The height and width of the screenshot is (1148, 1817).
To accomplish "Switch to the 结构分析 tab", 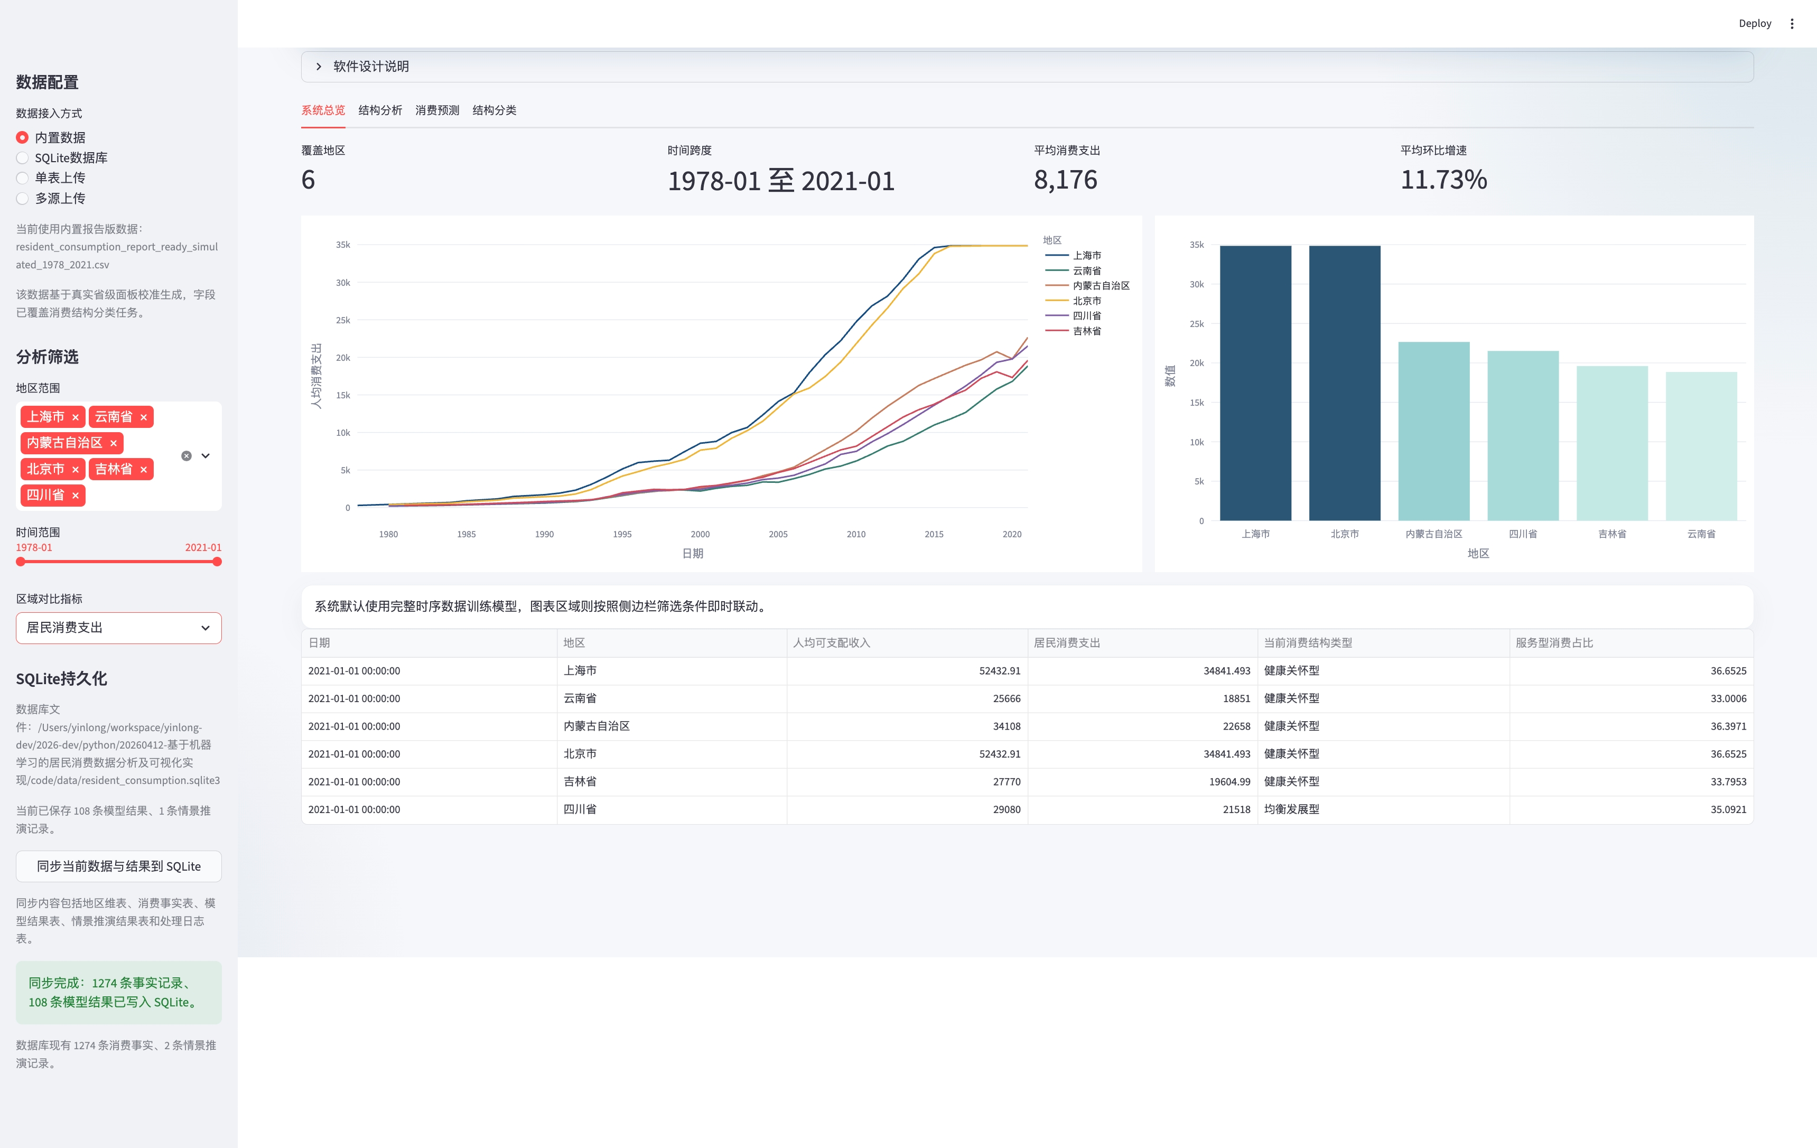I will point(380,110).
